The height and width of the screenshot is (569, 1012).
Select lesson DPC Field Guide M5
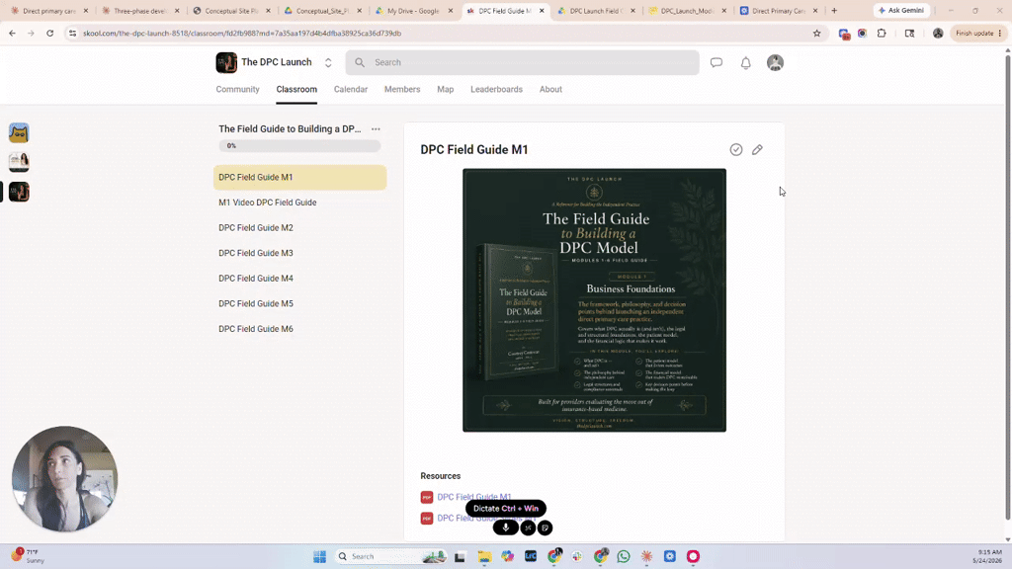point(300,303)
